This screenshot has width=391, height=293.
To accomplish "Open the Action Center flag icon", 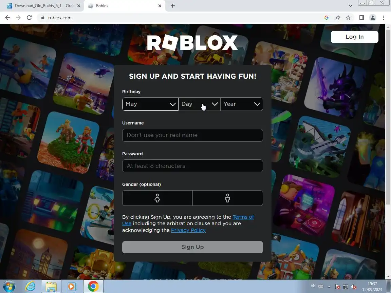I will coord(337,287).
